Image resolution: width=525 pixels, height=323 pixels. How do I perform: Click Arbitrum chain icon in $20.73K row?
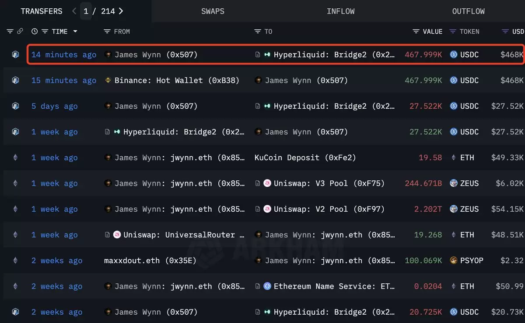click(15, 312)
